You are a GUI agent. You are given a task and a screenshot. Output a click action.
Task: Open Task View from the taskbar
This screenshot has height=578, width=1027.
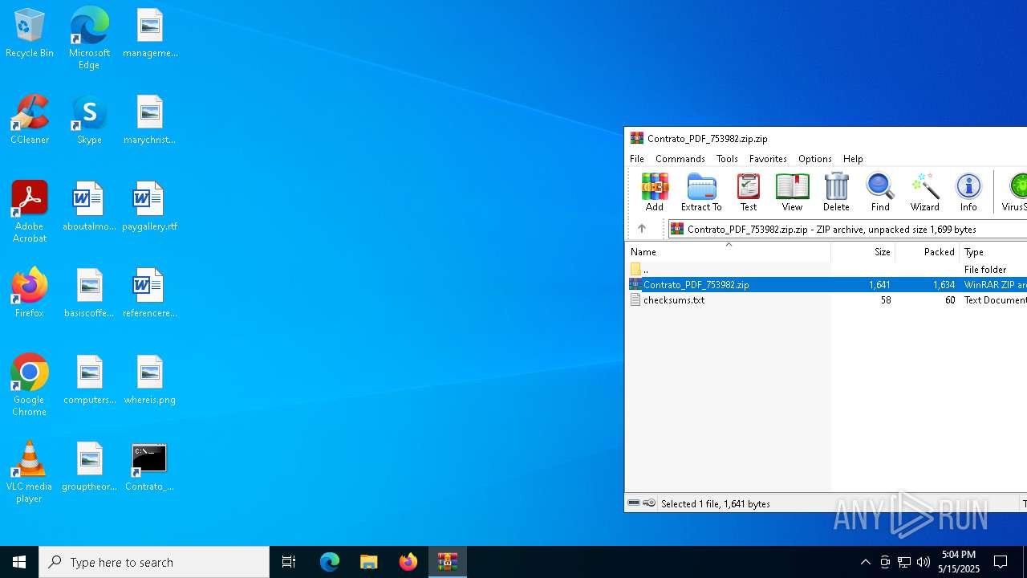289,562
